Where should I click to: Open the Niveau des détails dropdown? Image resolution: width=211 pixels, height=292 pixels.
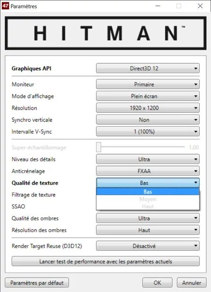click(x=148, y=159)
